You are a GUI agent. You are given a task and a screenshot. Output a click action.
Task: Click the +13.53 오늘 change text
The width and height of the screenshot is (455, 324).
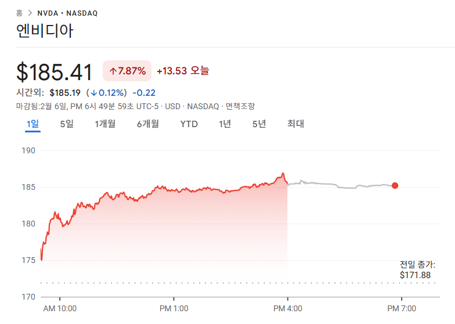183,71
